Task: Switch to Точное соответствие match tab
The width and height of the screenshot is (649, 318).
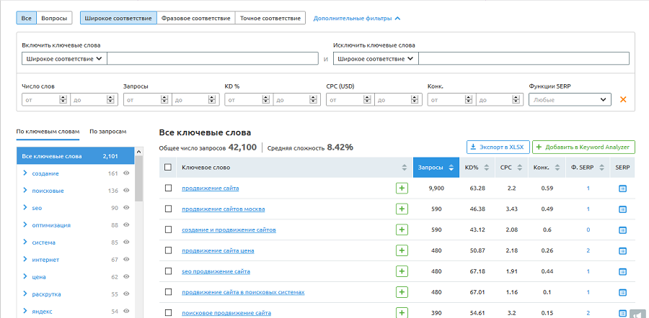Action: [270, 18]
